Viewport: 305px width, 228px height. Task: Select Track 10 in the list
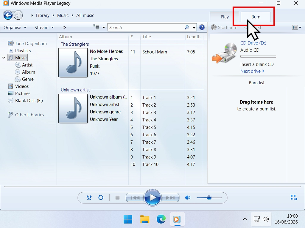tap(150, 164)
